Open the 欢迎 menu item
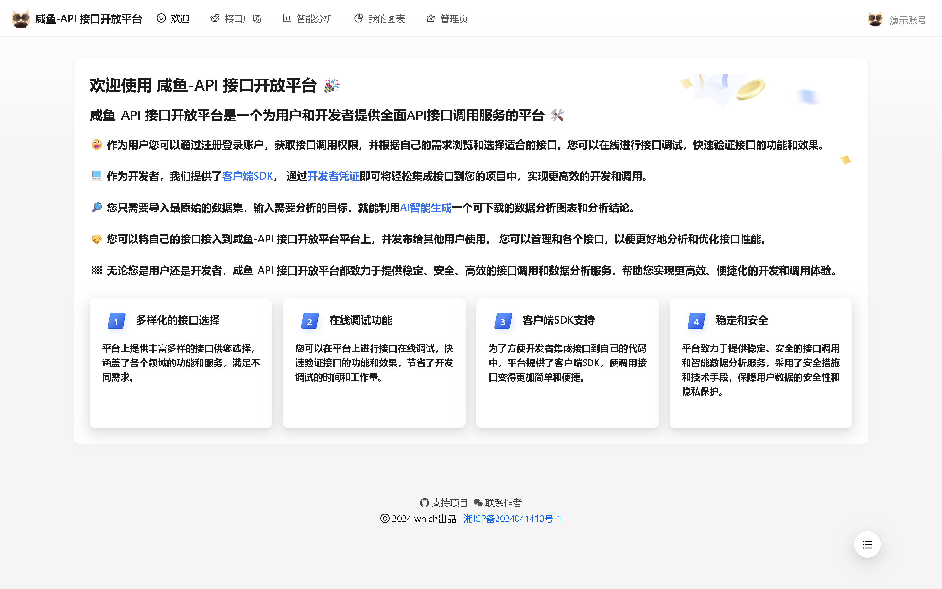 (173, 18)
